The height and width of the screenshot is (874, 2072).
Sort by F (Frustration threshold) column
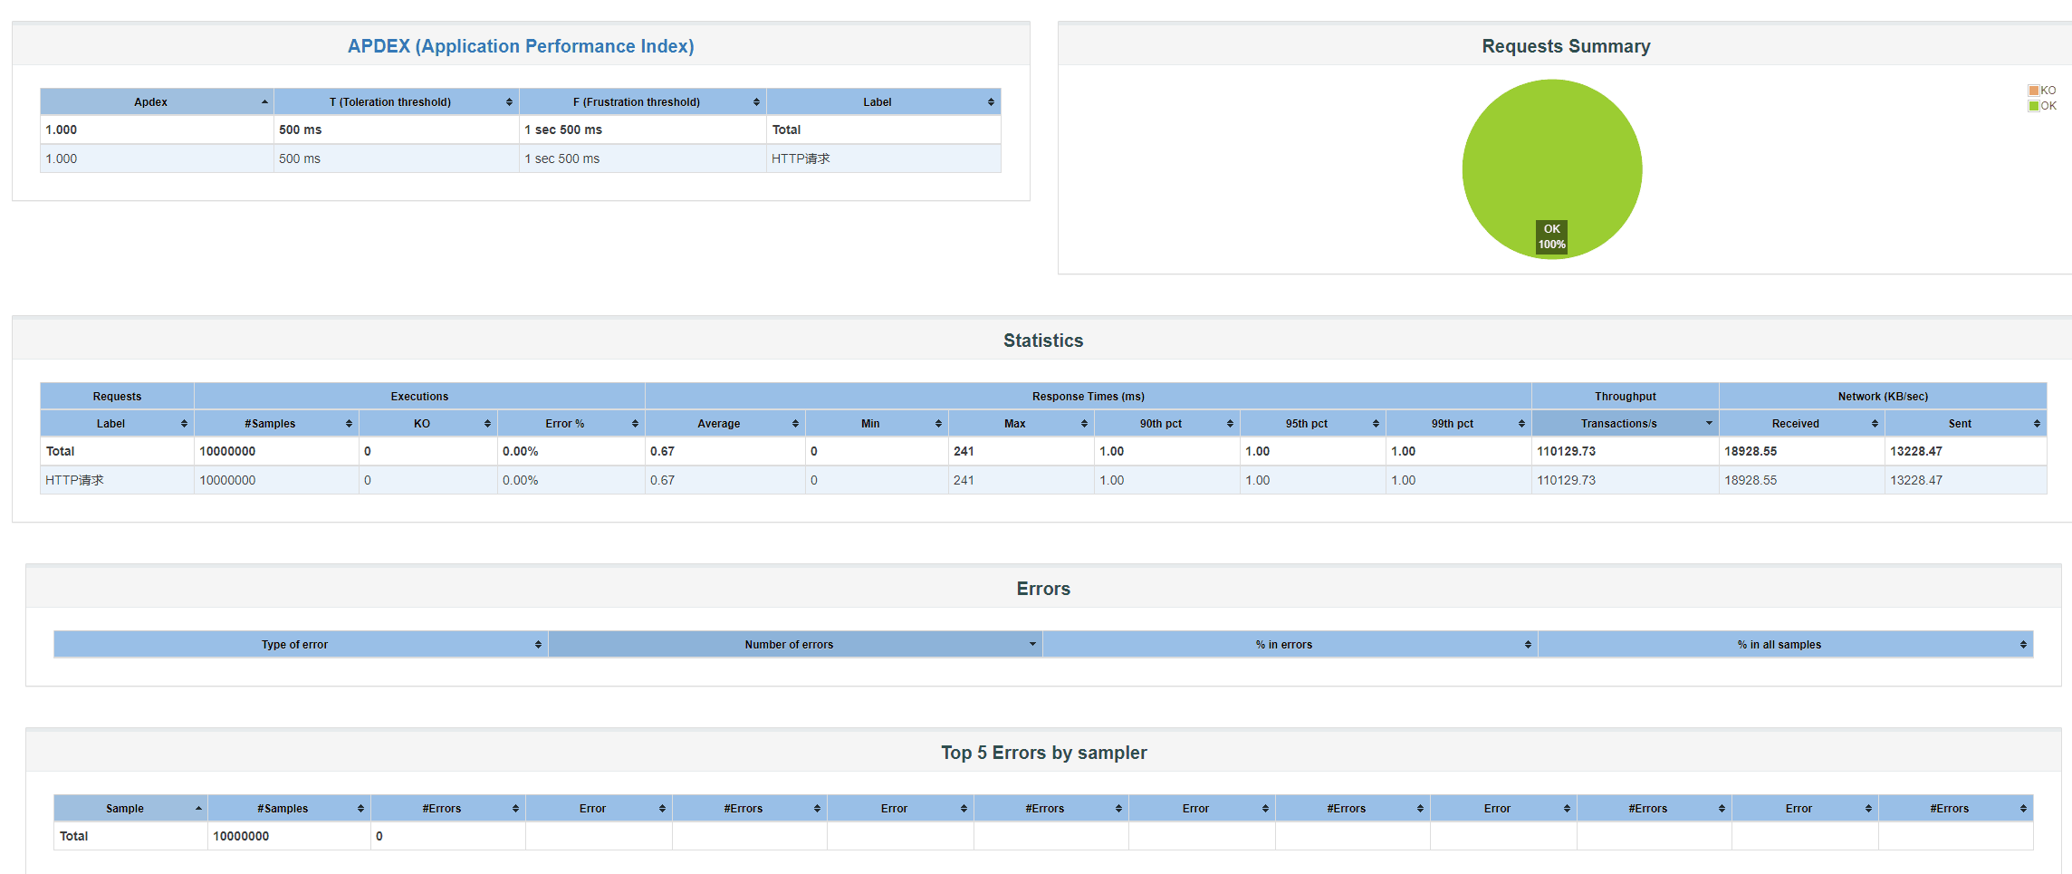643,101
